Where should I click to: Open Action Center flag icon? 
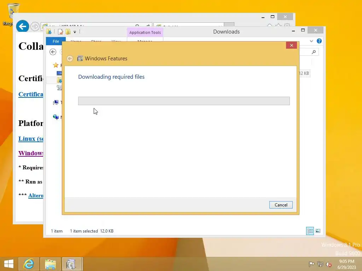[311, 264]
